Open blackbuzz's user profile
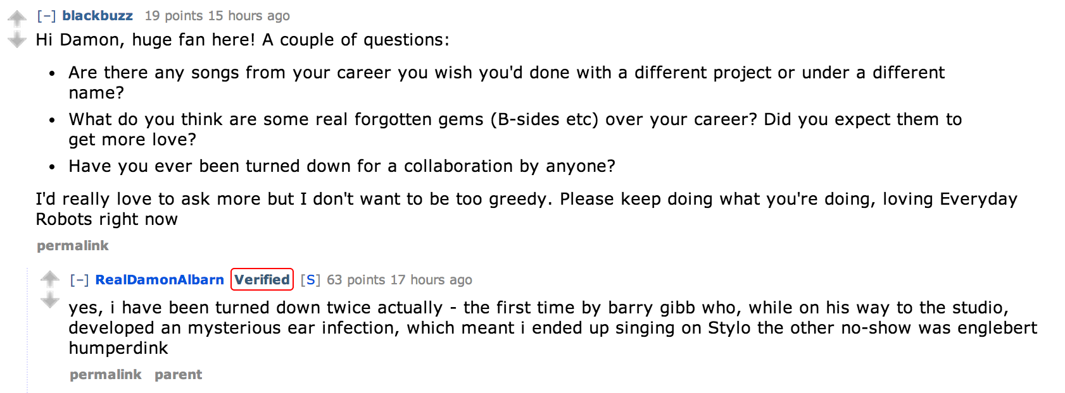The image size is (1065, 393). click(98, 16)
